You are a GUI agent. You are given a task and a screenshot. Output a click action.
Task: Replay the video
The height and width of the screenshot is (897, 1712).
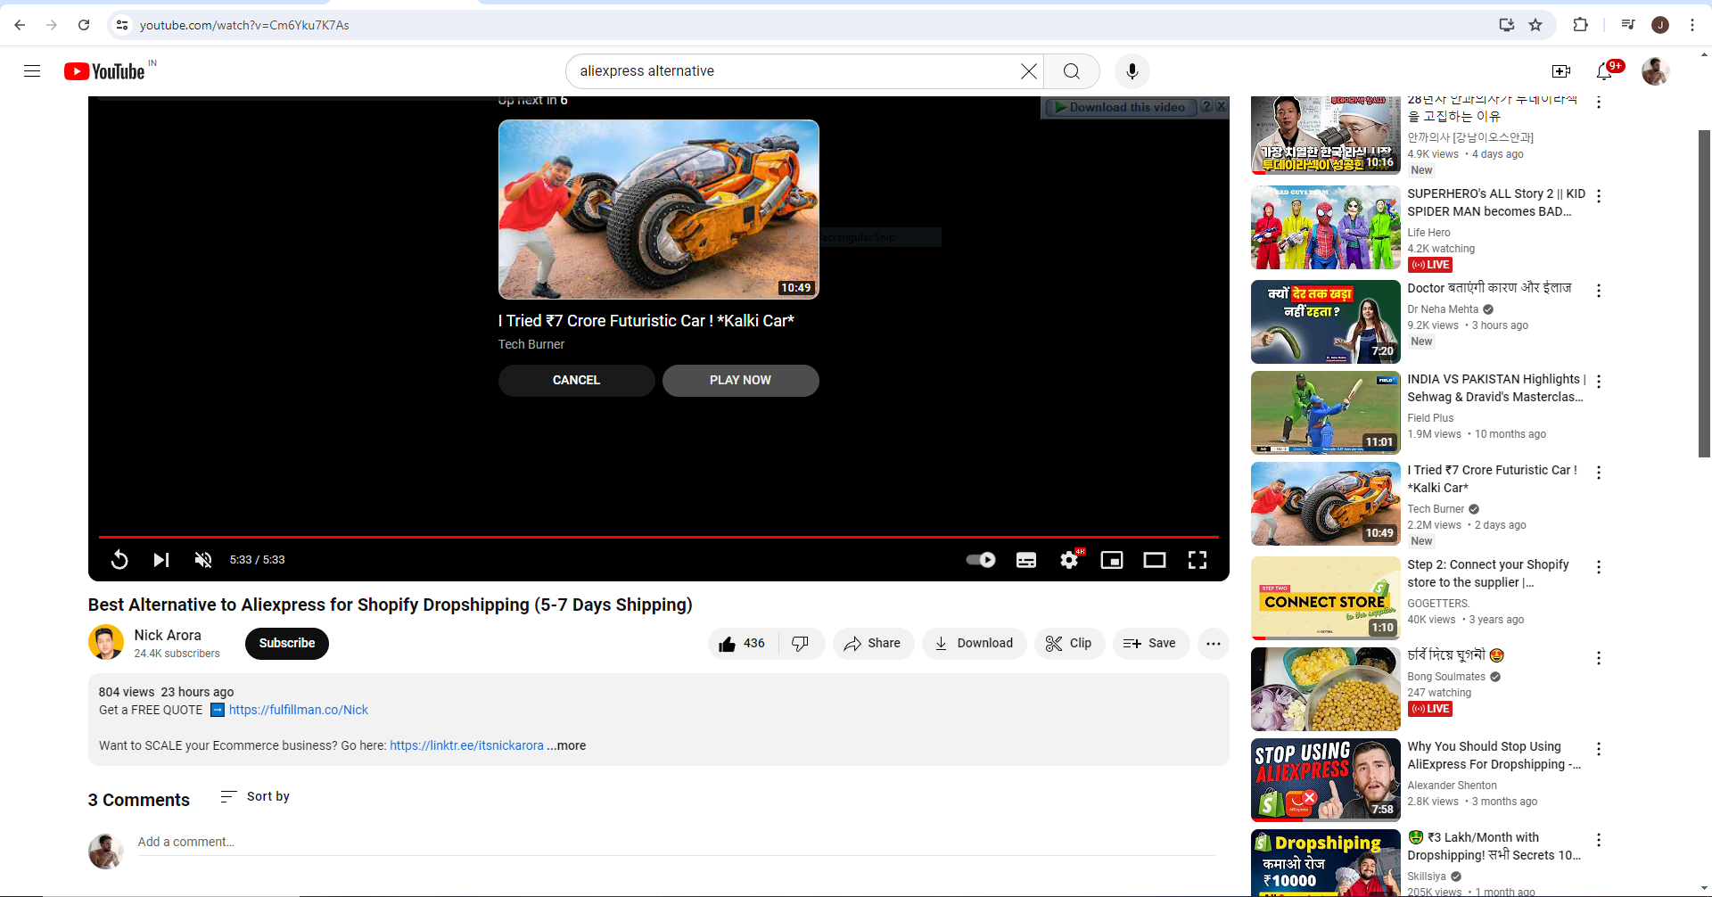(119, 560)
